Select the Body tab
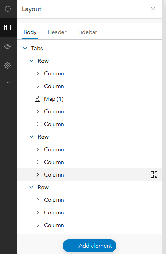The image size is (166, 254). (x=30, y=32)
